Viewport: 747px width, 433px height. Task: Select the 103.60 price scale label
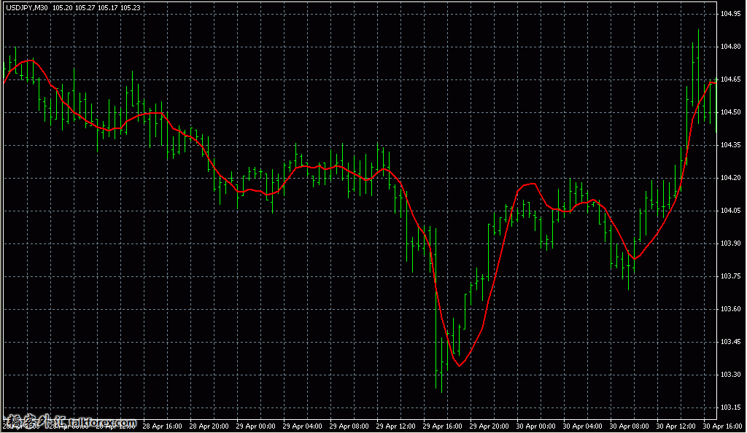pyautogui.click(x=731, y=309)
